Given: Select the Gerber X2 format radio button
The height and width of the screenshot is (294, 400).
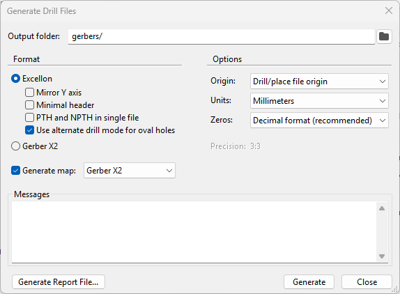Looking at the screenshot, I should (x=15, y=146).
